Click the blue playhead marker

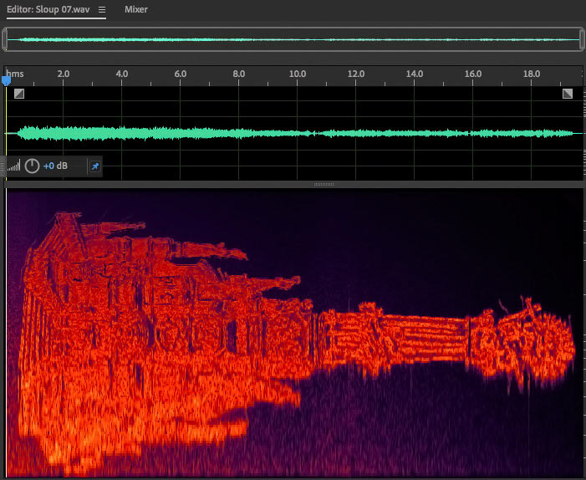(x=6, y=80)
